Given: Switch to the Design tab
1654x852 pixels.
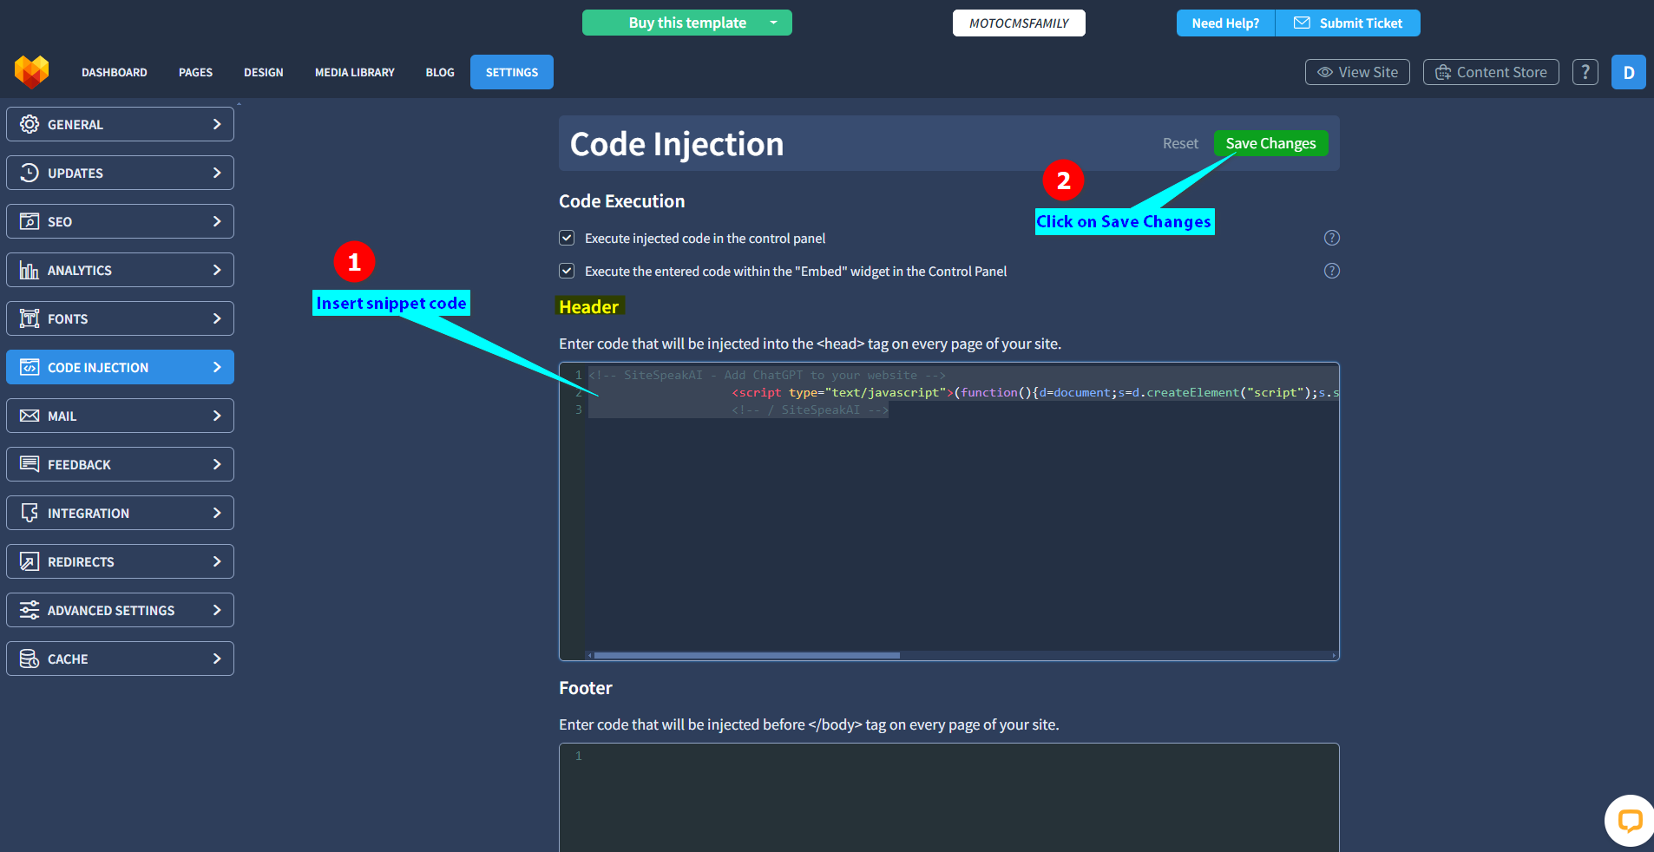Looking at the screenshot, I should pos(263,72).
